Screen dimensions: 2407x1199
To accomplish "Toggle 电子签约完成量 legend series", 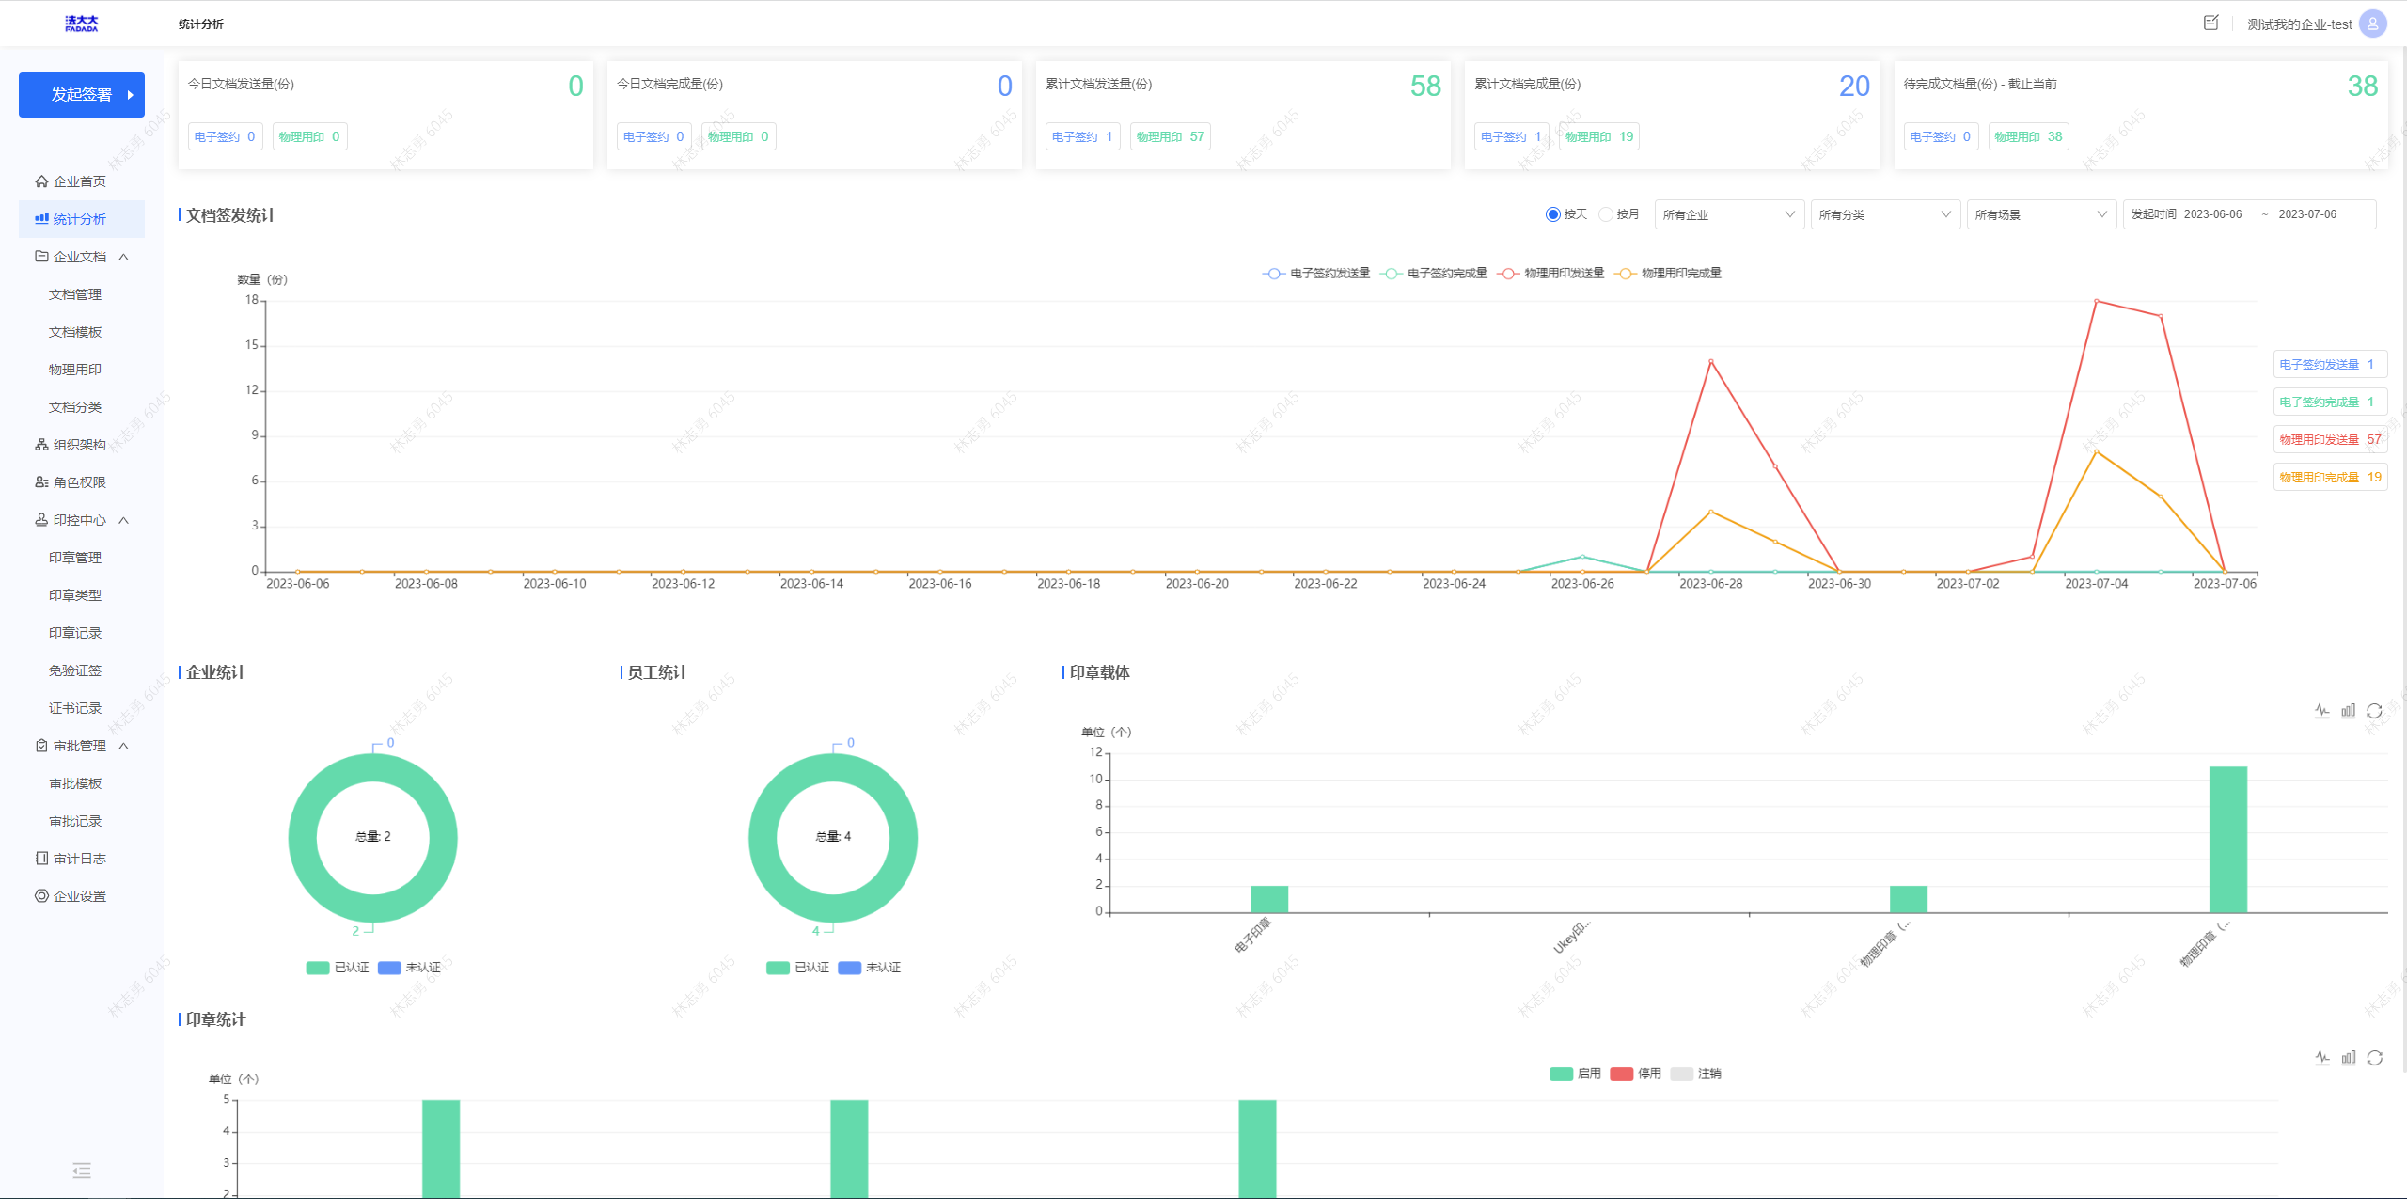I will [1434, 274].
